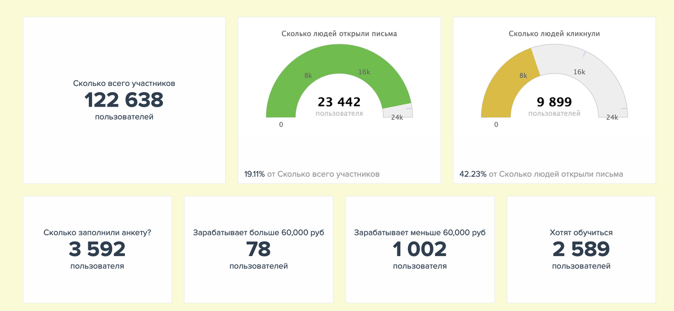
Task: Click 'пользователей' under 122 638
Action: coord(124,116)
